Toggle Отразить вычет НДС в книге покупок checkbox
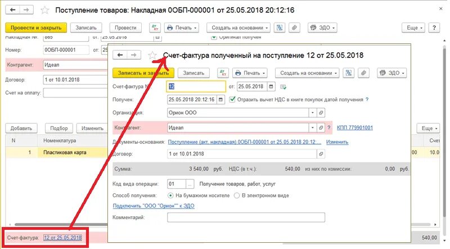 (x=232, y=100)
